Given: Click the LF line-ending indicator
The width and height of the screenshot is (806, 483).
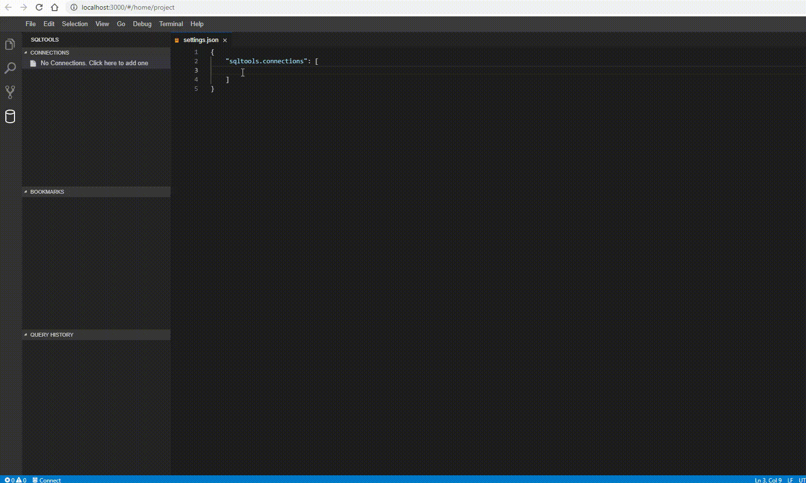Looking at the screenshot, I should coord(791,480).
